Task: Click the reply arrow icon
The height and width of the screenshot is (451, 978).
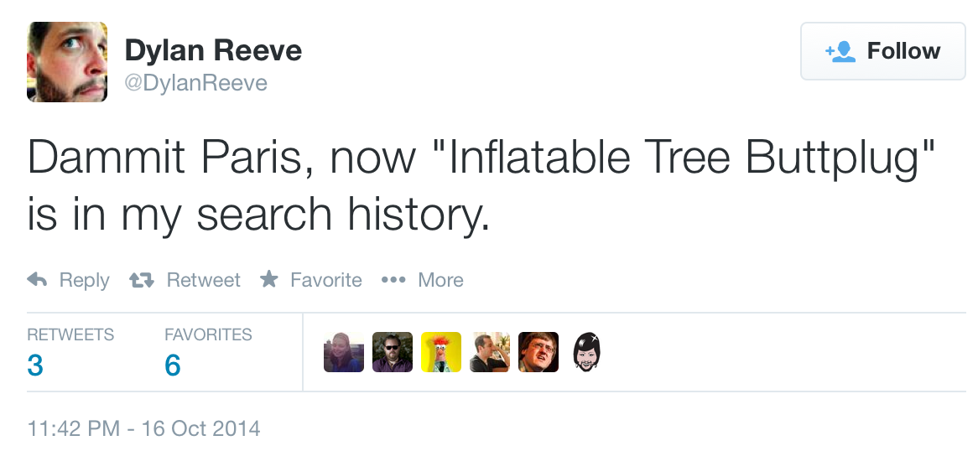Action: tap(37, 280)
